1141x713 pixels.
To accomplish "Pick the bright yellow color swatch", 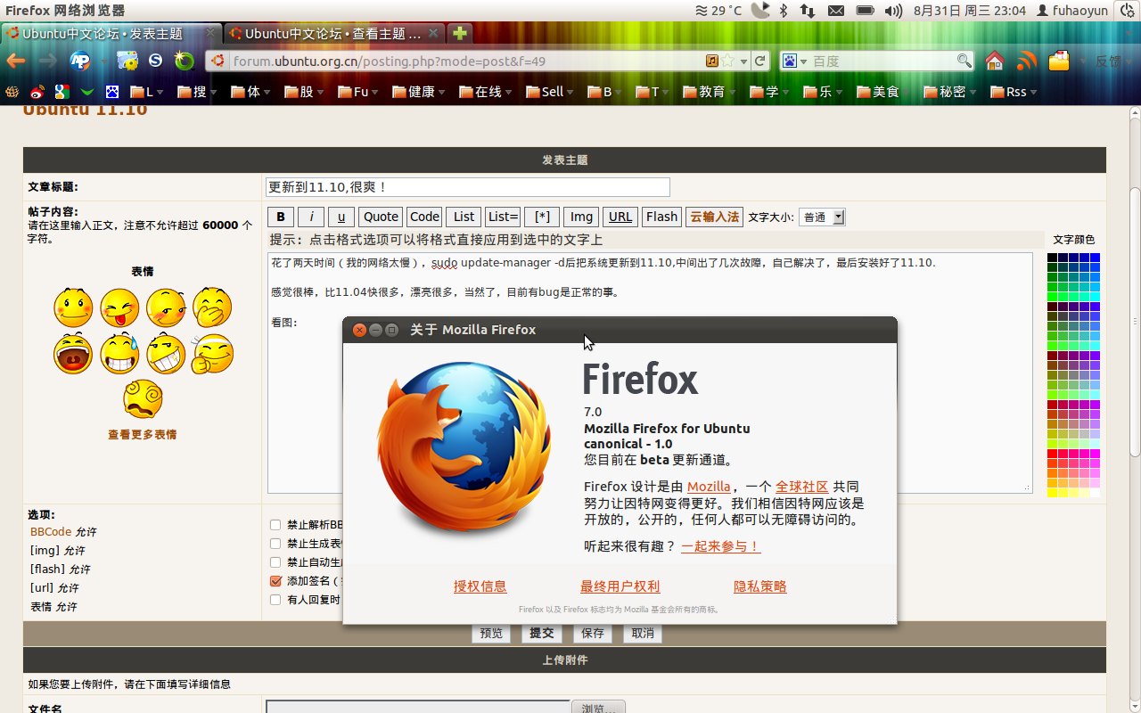I will click(1053, 492).
